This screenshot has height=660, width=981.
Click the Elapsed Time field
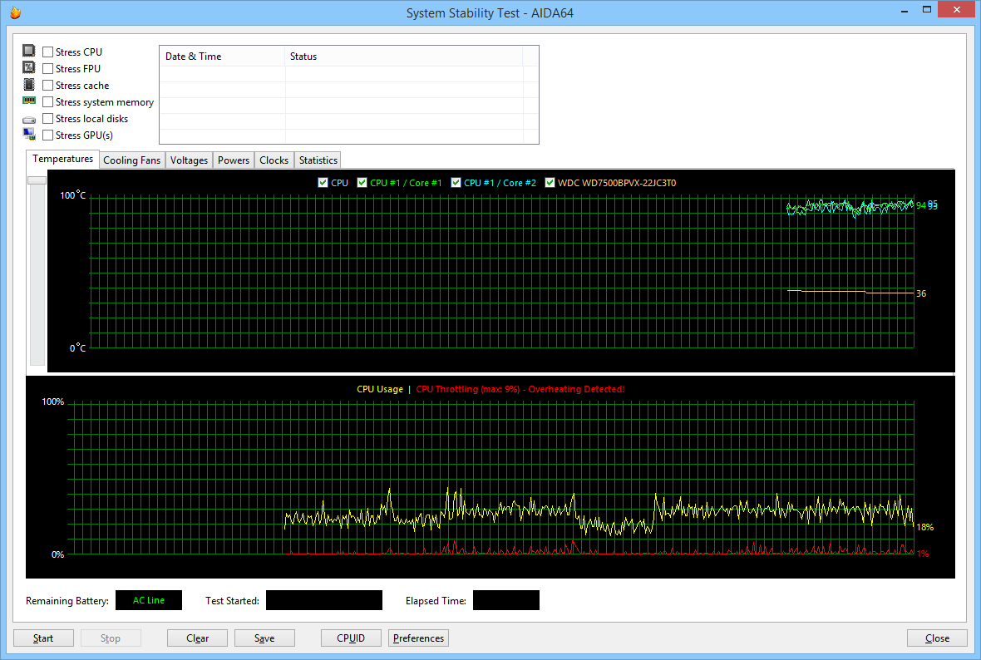pos(506,600)
